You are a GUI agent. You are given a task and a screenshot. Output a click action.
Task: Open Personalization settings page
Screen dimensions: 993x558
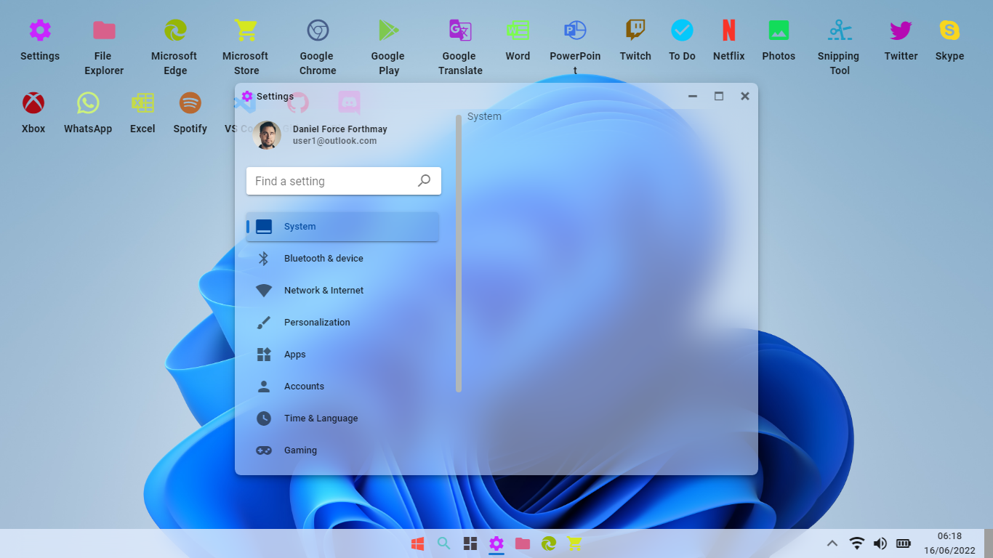[x=342, y=323]
